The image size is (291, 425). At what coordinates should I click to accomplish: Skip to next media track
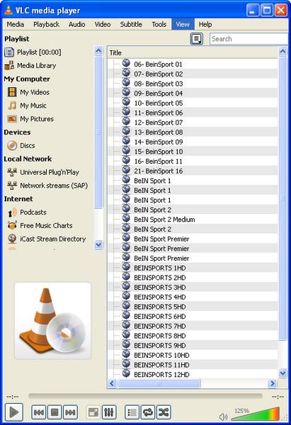(70, 412)
